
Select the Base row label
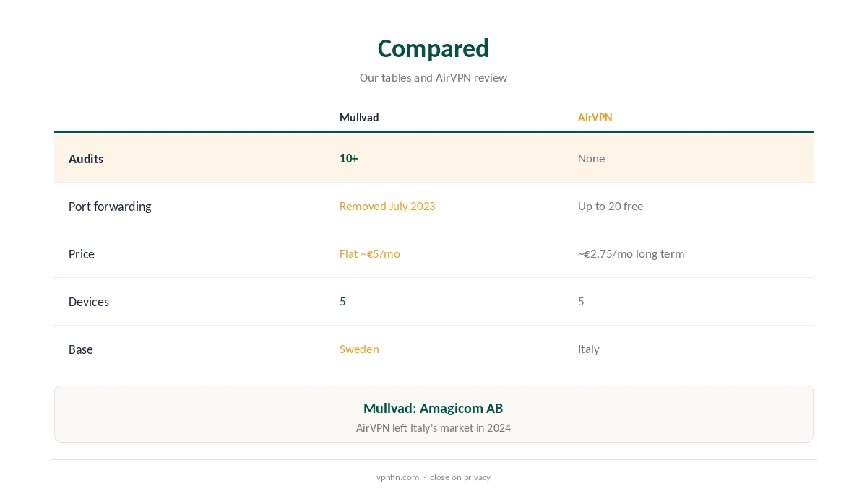point(81,349)
